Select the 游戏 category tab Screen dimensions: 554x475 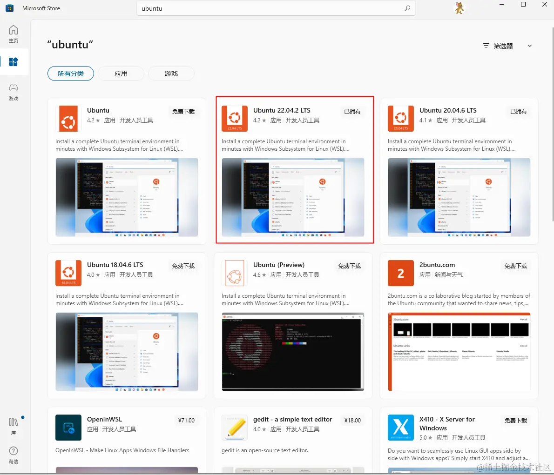coord(171,74)
